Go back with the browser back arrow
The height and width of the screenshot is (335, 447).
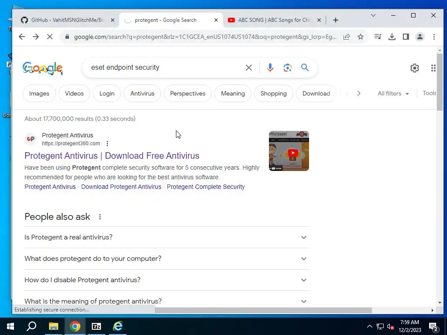pyautogui.click(x=22, y=37)
